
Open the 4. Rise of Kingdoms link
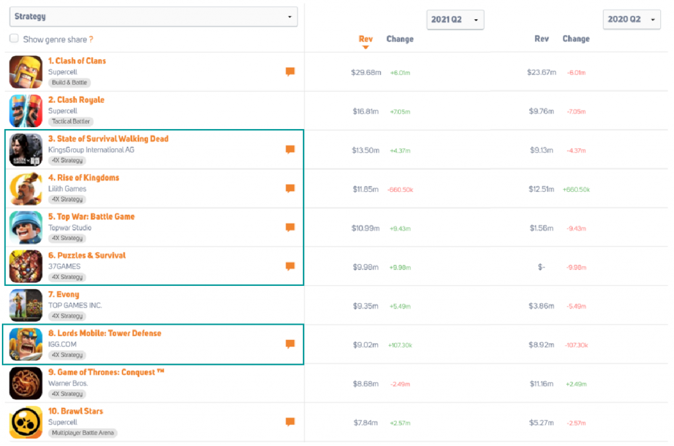[84, 178]
